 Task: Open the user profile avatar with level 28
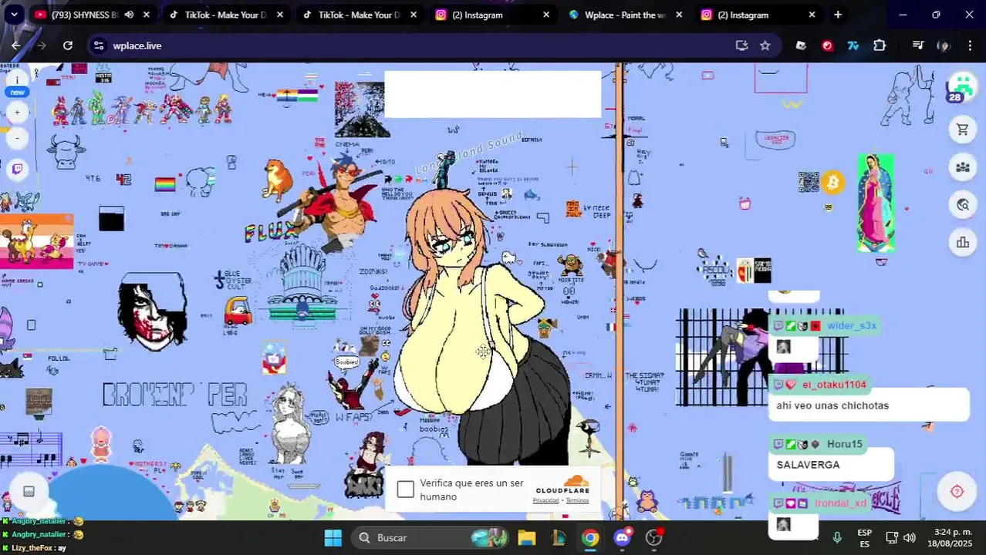pos(961,87)
